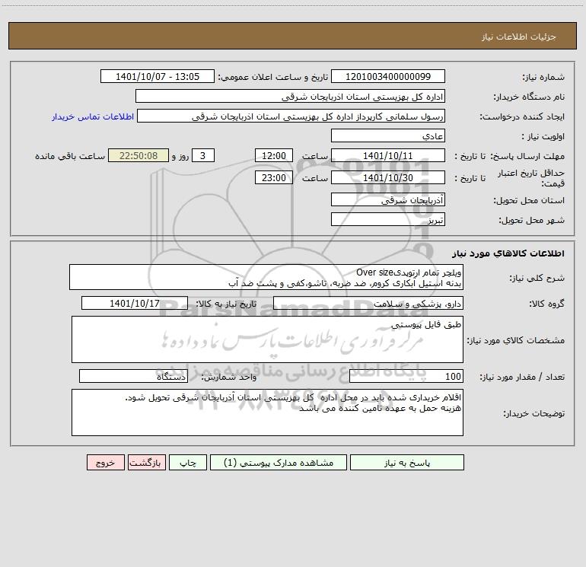Click the header جزئیات اطلاعات نیاز
586x567 pixels.
click(518, 37)
